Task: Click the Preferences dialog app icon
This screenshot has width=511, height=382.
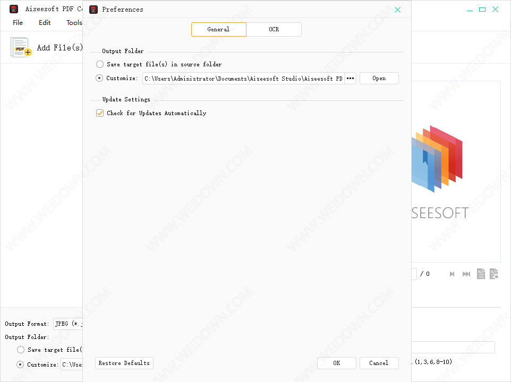Action: tap(93, 10)
